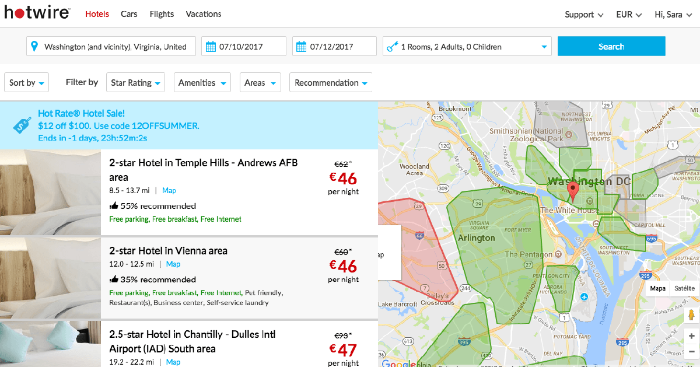Zoom in on the map

691,336
